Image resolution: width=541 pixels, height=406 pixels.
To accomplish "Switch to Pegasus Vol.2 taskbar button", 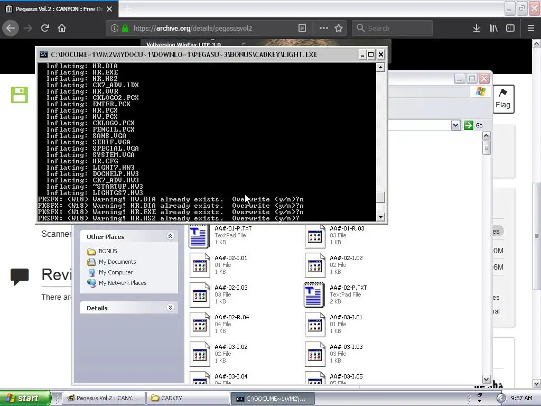I will pyautogui.click(x=104, y=398).
